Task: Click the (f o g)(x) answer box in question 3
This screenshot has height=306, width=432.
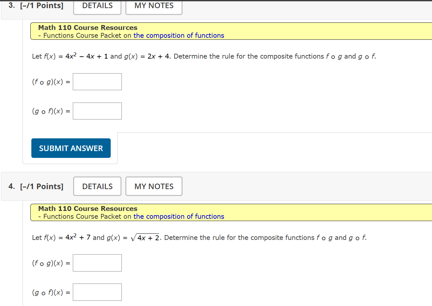Action: [x=97, y=81]
